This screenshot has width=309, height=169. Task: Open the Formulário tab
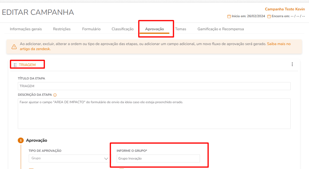(91, 29)
